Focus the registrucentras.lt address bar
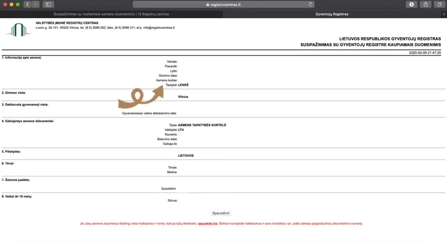 [223, 5]
